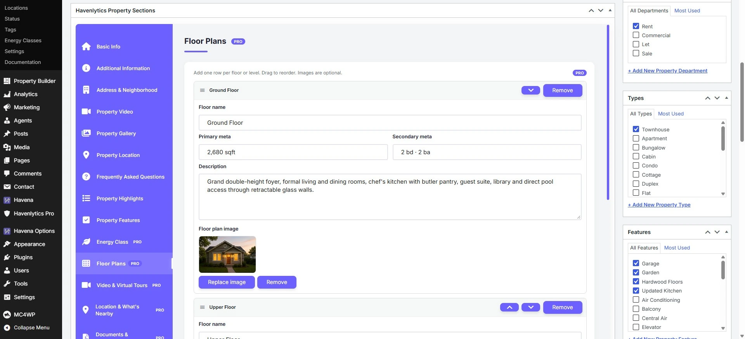Uncheck the Rent department checkbox

(636, 26)
